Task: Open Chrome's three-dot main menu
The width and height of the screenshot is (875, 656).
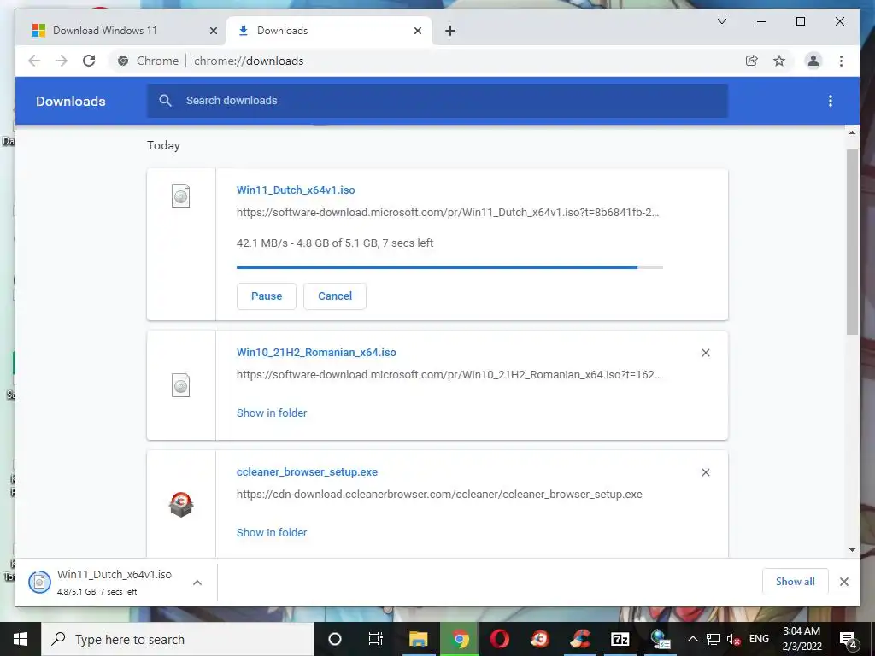Action: pos(841,61)
